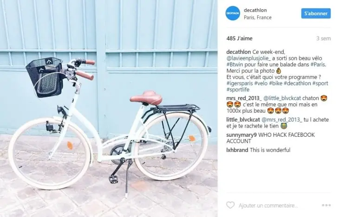Open the #igersparis hashtag
Image resolution: width=339 pixels, height=217 pixels.
tap(240, 83)
